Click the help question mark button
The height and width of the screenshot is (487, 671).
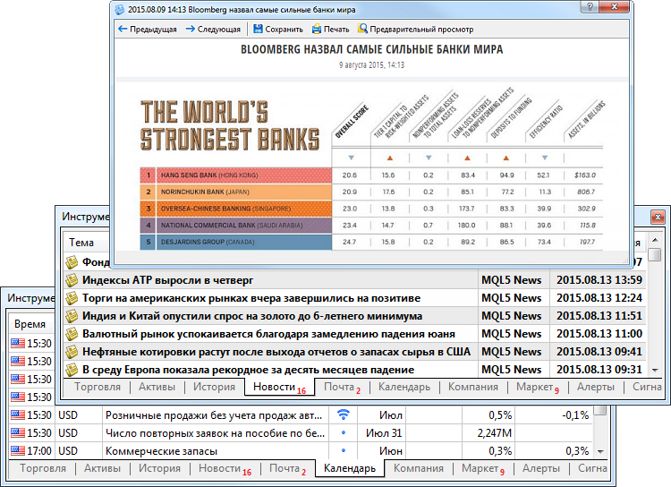point(590,7)
